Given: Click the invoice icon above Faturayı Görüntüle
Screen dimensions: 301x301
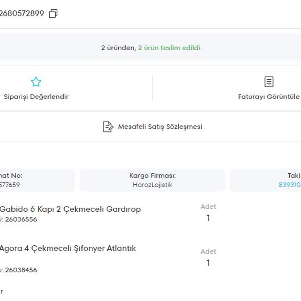Looking at the screenshot, I should 269,82.
